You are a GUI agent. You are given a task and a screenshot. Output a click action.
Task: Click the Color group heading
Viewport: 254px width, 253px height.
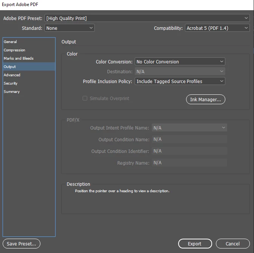coord(72,54)
